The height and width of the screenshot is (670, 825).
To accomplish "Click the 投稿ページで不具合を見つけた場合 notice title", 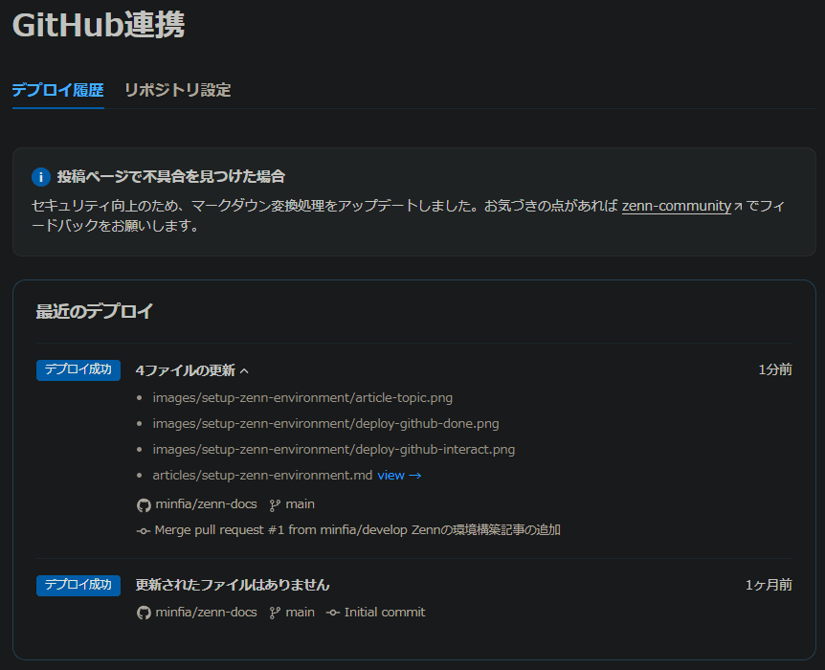I will click(x=171, y=176).
